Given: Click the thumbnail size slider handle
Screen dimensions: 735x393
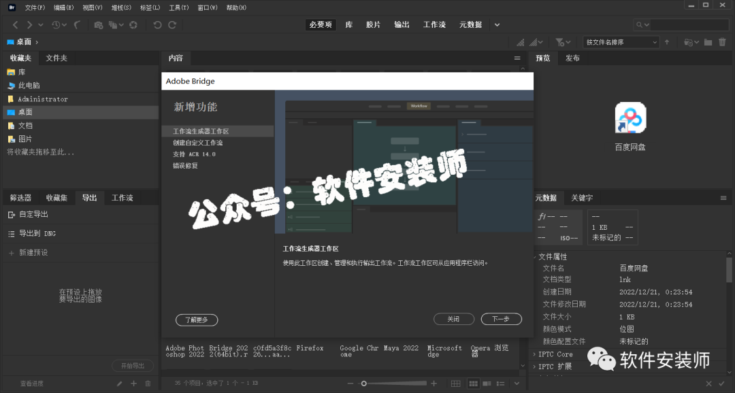Looking at the screenshot, I should 363,383.
